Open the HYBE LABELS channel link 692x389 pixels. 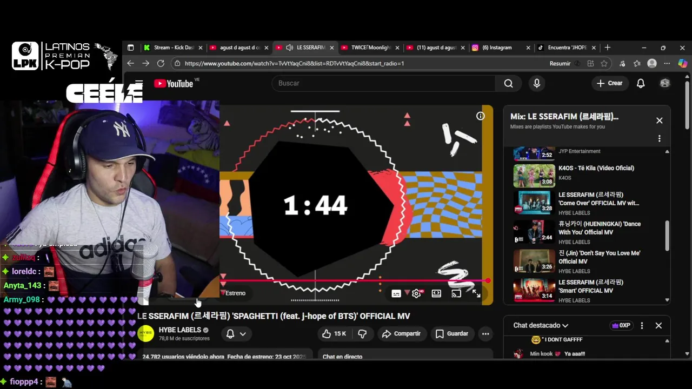pyautogui.click(x=180, y=330)
